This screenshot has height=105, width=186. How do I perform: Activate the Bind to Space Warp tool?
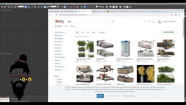coord(15,7)
